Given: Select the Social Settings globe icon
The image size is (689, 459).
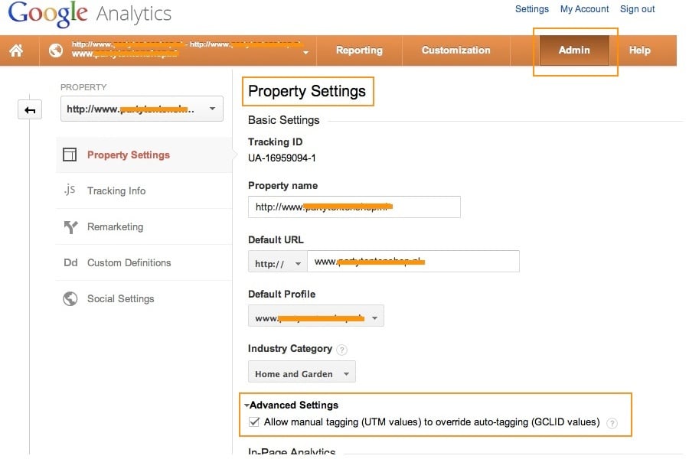Looking at the screenshot, I should tap(70, 298).
